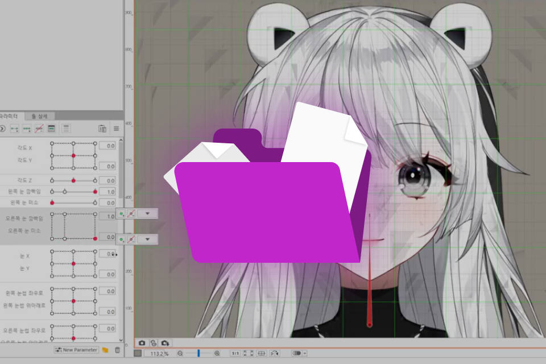Click add key icon beside 오른쪽 눈 깜빡임
Screen dimensions: 546x364
[x=121, y=213]
